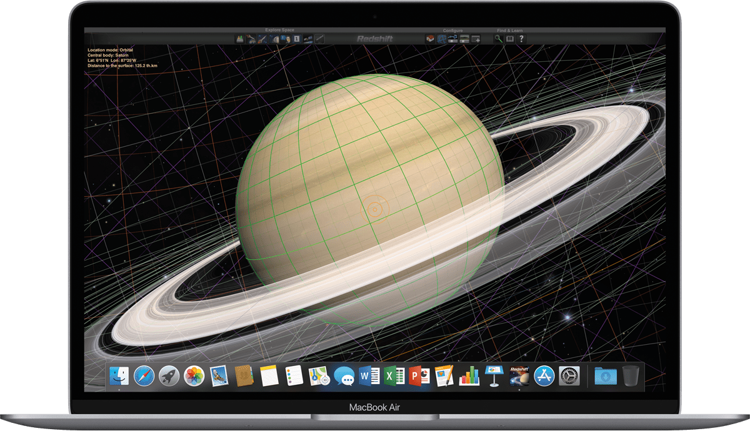750x431 pixels.
Task: Open the Find & Learn menu heading
Action: tap(509, 31)
